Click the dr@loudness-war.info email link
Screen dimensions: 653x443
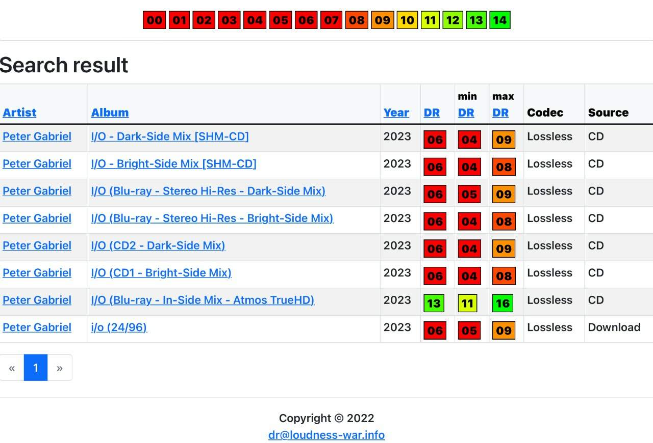click(326, 435)
